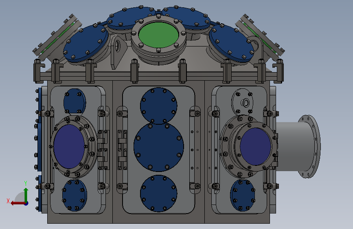Select the largest blue cover on center panel
353x229 pixels.
tap(159, 147)
